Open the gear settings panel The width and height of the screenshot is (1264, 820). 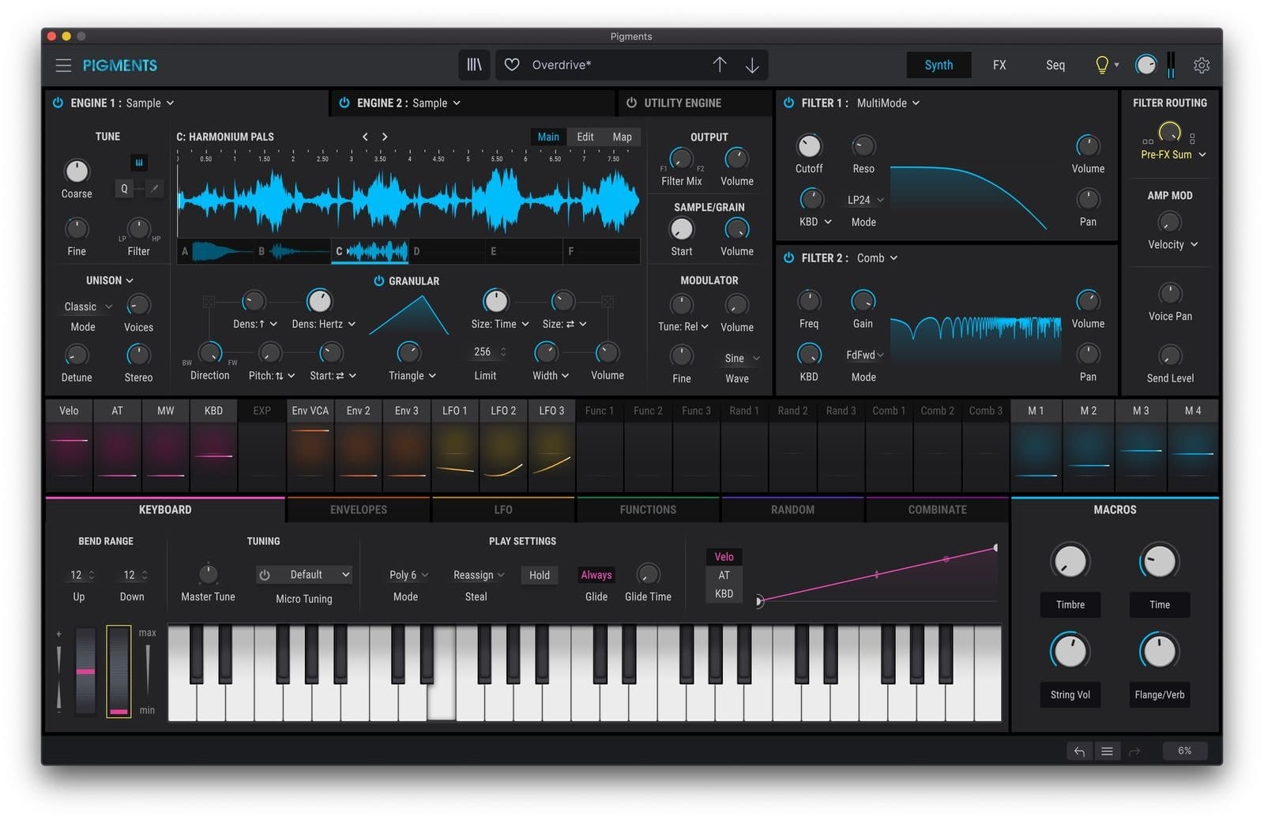[x=1202, y=66]
